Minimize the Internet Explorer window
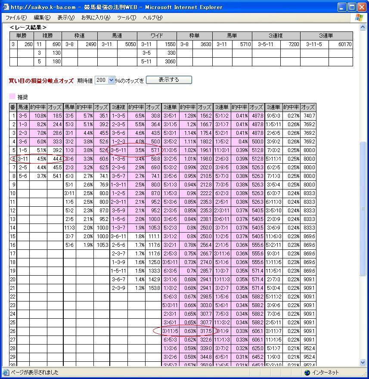Screen dimensions: 369x379 click(x=341, y=7)
